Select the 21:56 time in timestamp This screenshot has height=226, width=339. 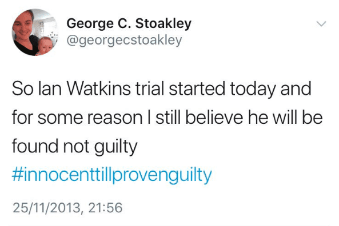coord(105,208)
